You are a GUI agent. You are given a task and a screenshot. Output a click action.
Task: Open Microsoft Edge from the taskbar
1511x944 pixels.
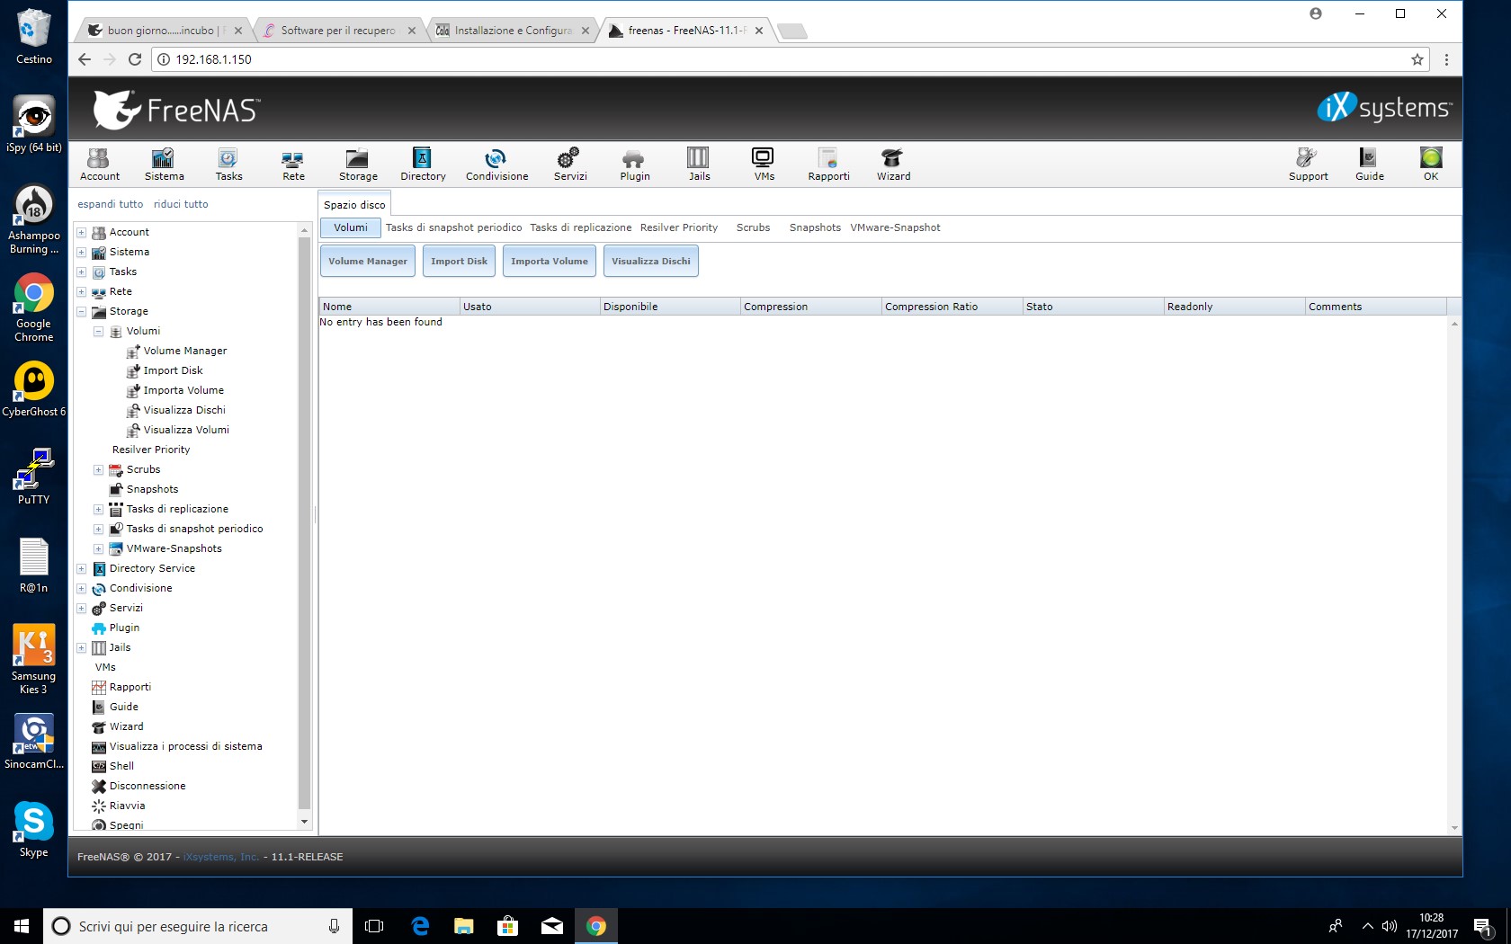click(x=420, y=926)
